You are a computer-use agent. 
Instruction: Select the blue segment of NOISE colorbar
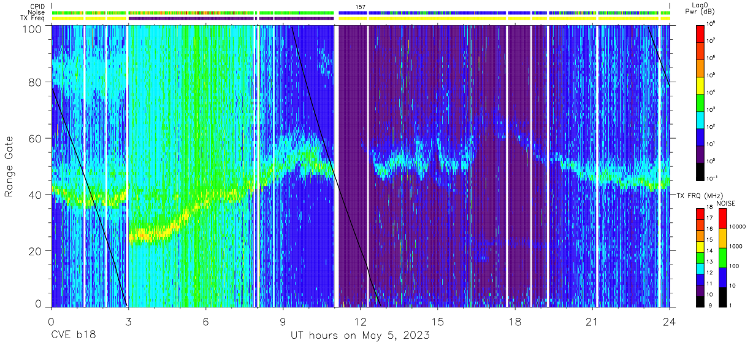722,277
